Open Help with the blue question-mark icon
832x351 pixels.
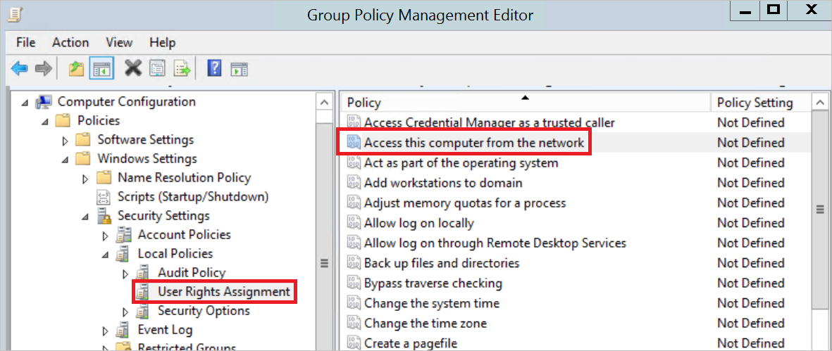point(215,68)
